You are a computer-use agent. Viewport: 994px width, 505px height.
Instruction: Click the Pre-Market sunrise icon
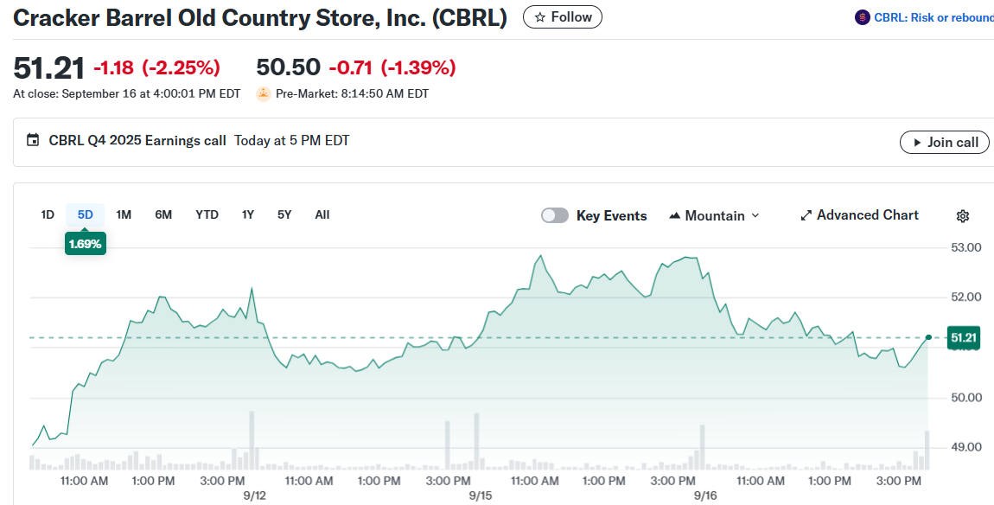[x=263, y=94]
